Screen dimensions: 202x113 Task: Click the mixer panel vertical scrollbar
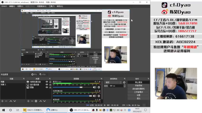102,90
